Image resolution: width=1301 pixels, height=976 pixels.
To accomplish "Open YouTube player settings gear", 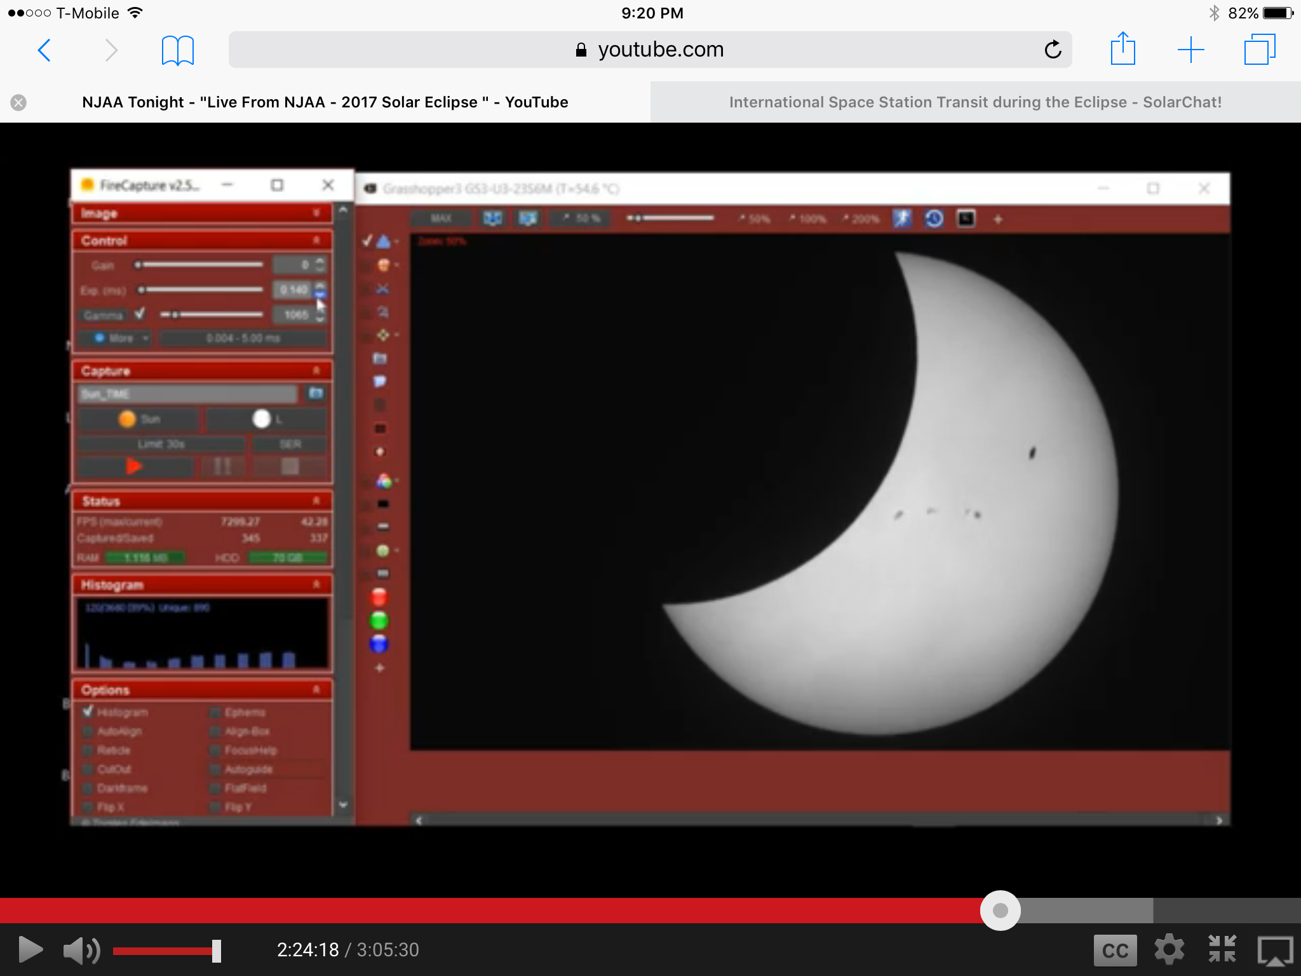I will click(1169, 949).
